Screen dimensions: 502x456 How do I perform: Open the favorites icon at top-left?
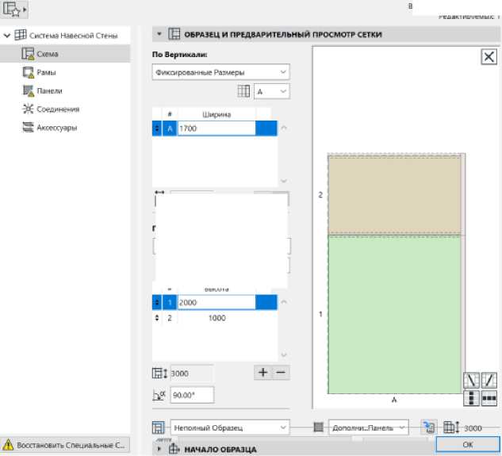[x=14, y=9]
